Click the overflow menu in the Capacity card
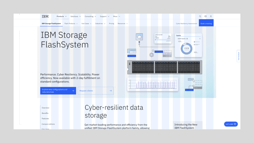The width and height of the screenshot is (254, 143). coord(200,39)
